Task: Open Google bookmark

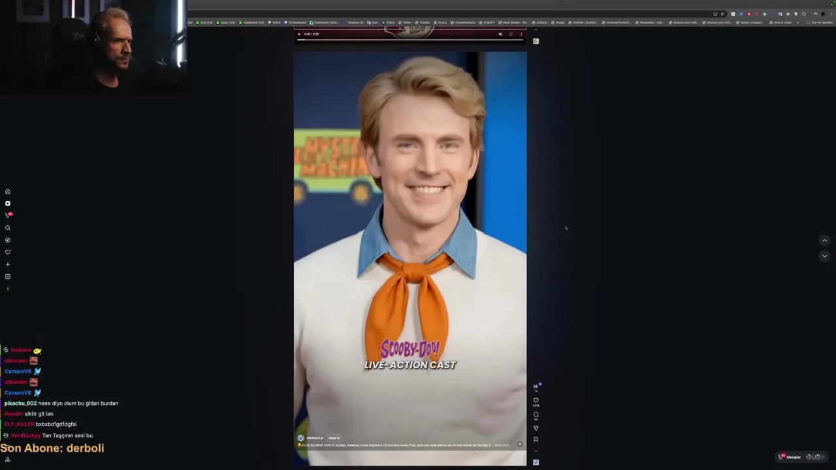Action: [x=558, y=23]
